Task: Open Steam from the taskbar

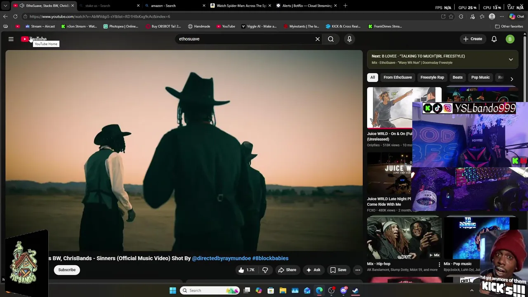Action: (x=356, y=290)
